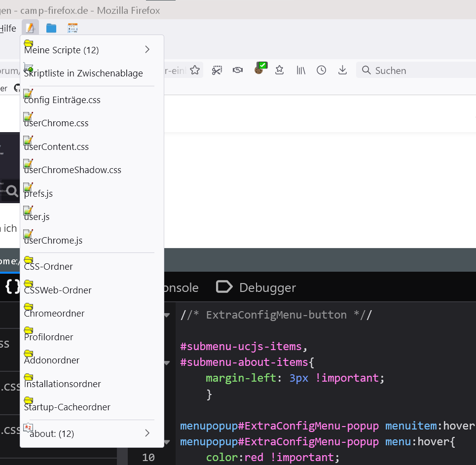Screen dimensions: 476x465
Task: Select Skriptliste in Zwischenablage menu entry
Action: tap(83, 73)
